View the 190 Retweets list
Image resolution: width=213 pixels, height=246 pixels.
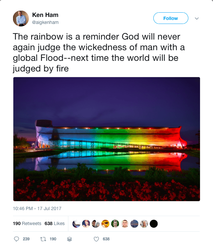27,223
